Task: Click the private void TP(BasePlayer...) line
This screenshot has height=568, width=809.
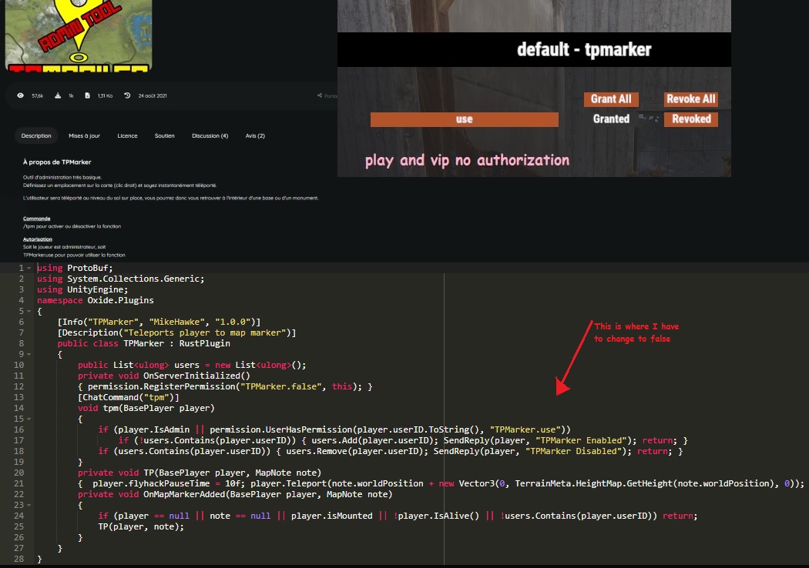Action: click(x=200, y=473)
